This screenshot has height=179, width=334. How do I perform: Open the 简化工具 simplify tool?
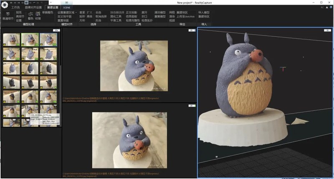116,16
